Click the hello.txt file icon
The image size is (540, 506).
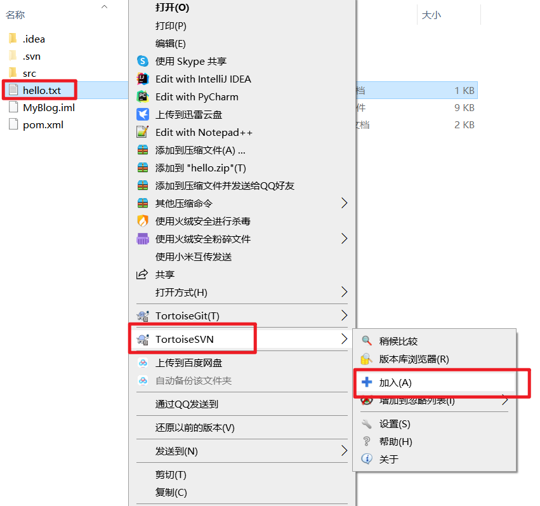(13, 90)
